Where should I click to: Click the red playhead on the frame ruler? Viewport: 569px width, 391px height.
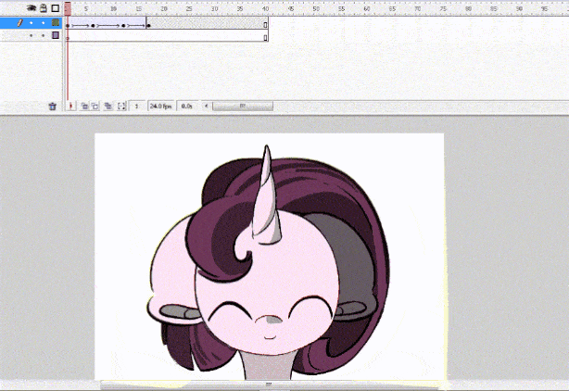[68, 8]
